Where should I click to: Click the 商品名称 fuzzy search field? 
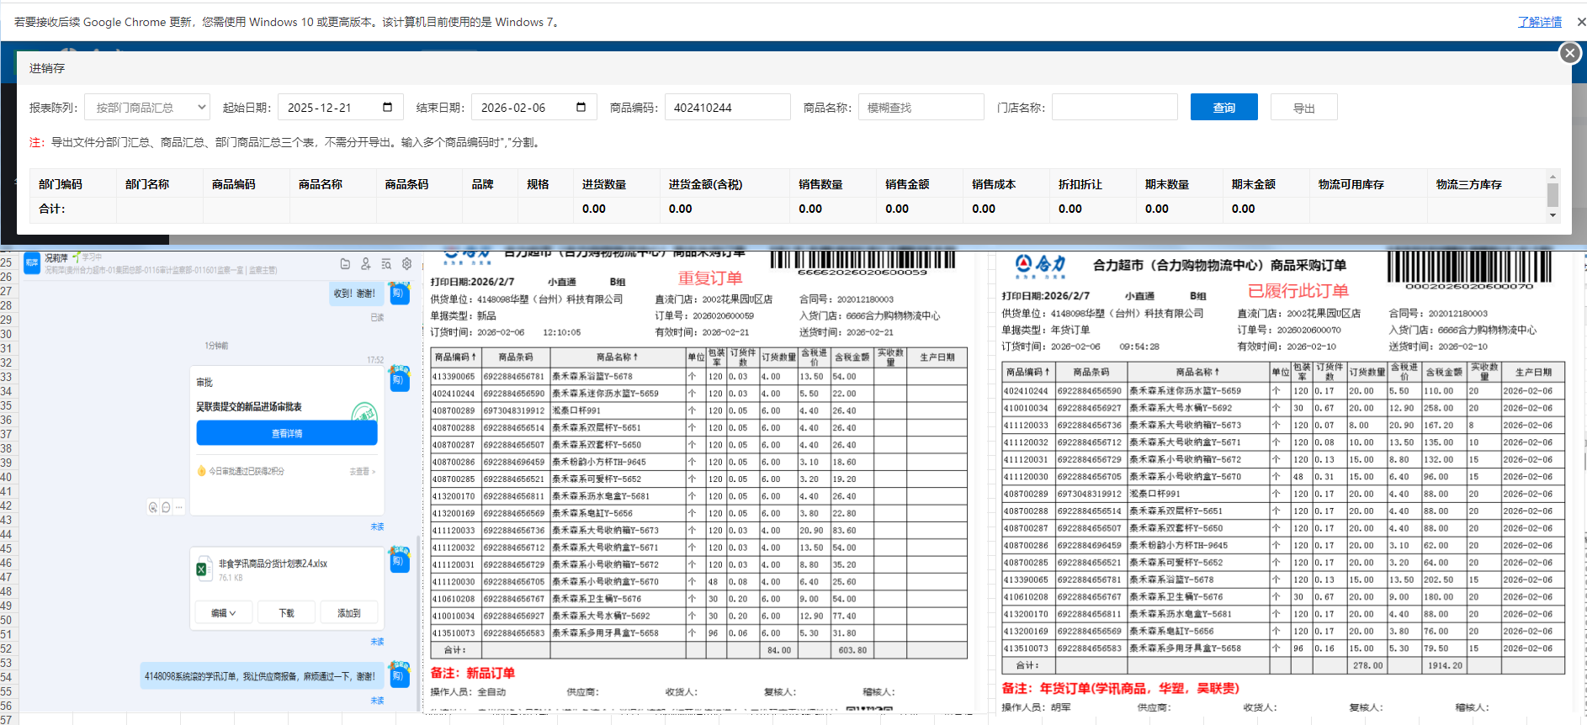click(921, 108)
